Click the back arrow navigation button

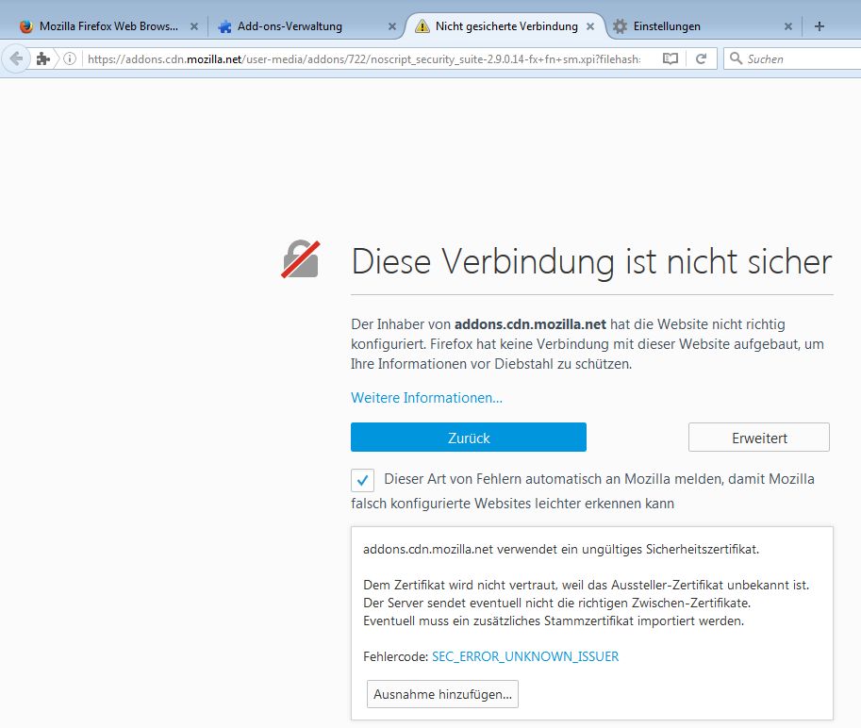coord(16,58)
